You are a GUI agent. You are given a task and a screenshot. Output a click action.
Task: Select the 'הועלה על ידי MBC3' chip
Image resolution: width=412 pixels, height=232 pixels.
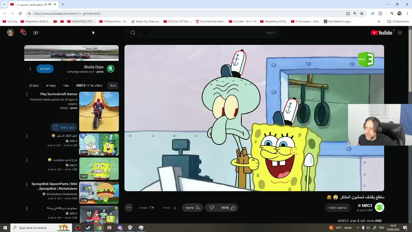[x=89, y=85]
